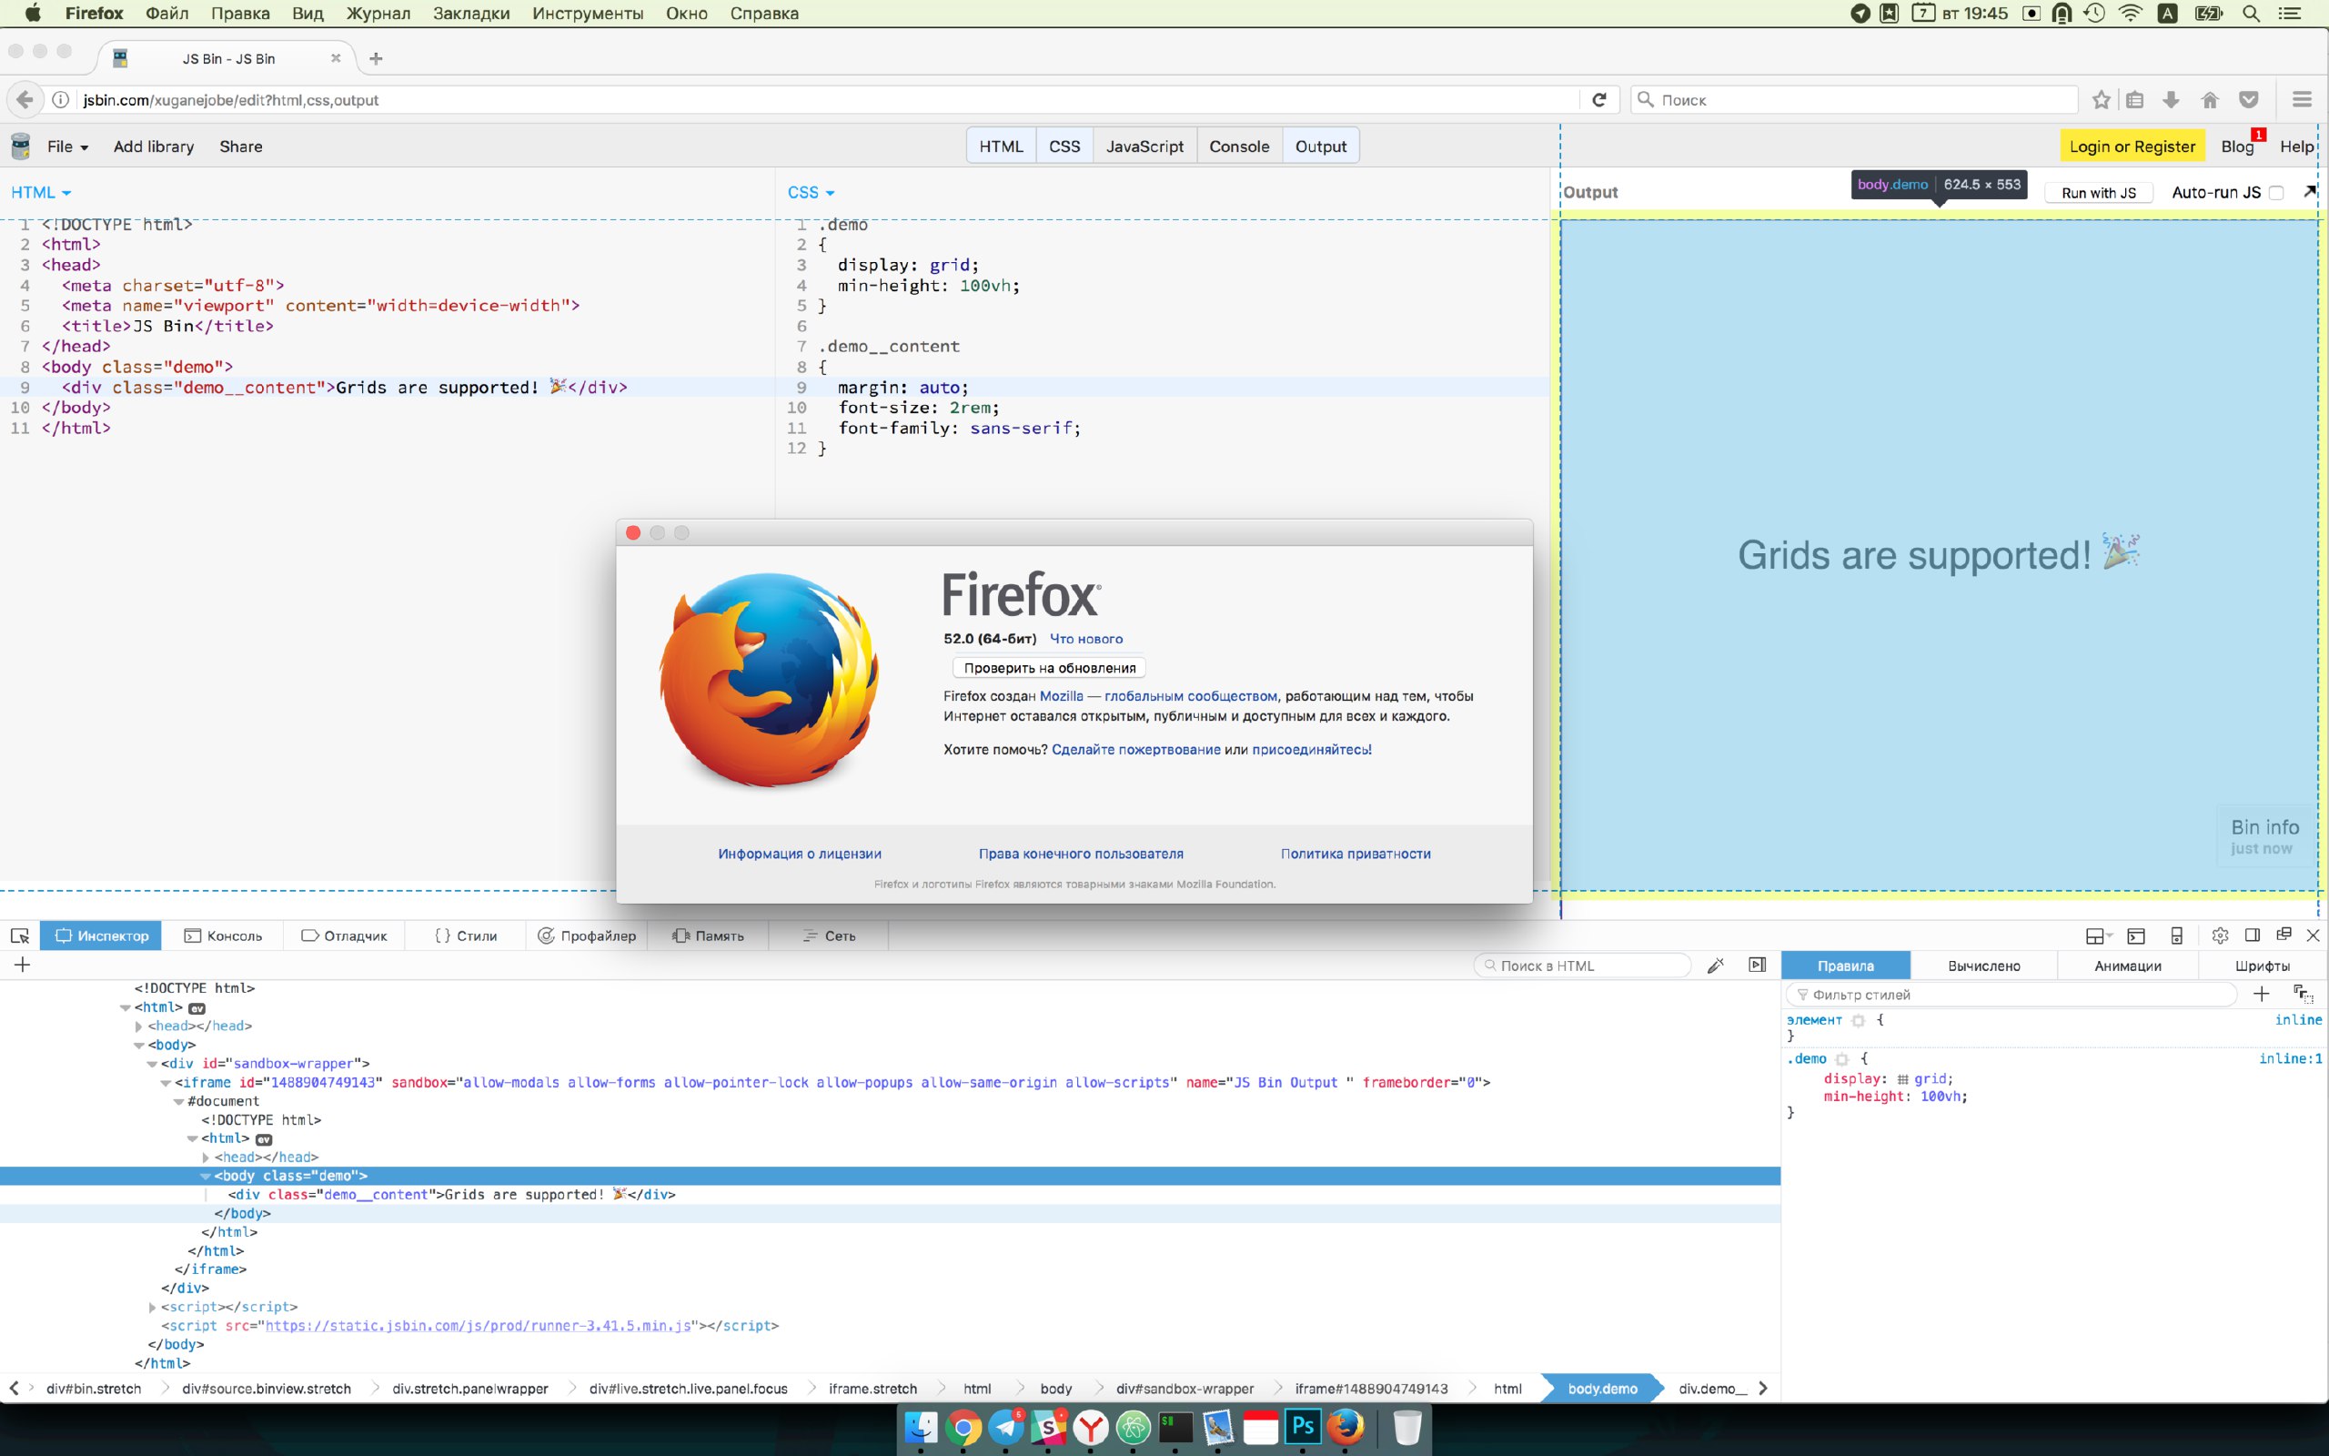This screenshot has height=1456, width=2329.
Task: Go back with the browser back arrow
Action: pos(25,99)
